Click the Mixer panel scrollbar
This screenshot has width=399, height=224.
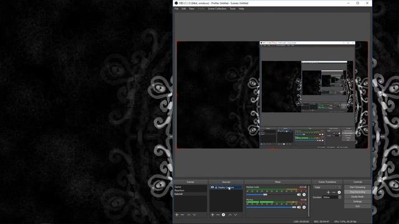click(x=309, y=200)
